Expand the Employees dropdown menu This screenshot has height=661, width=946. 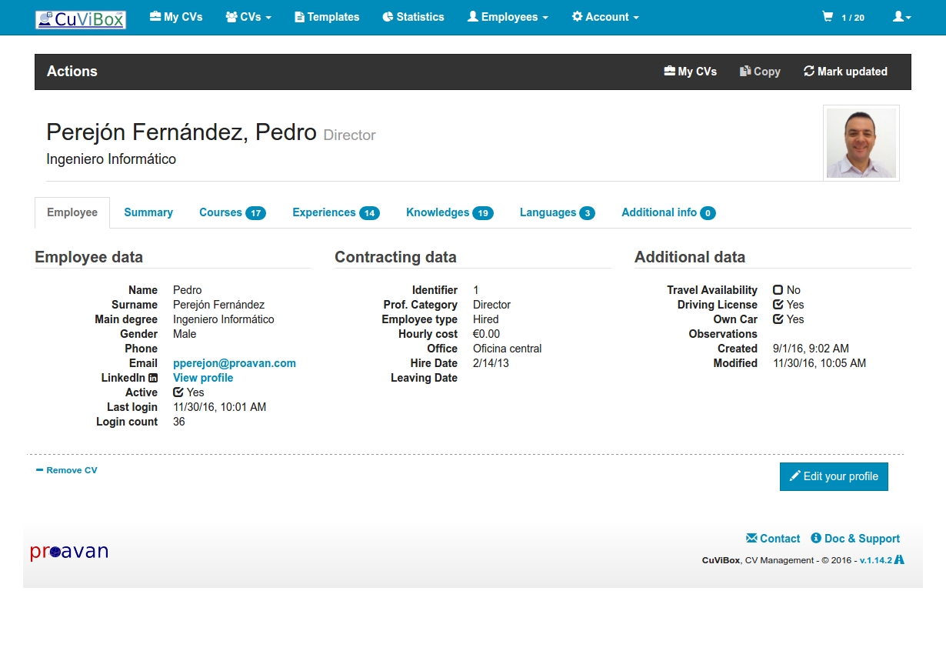[x=508, y=17]
